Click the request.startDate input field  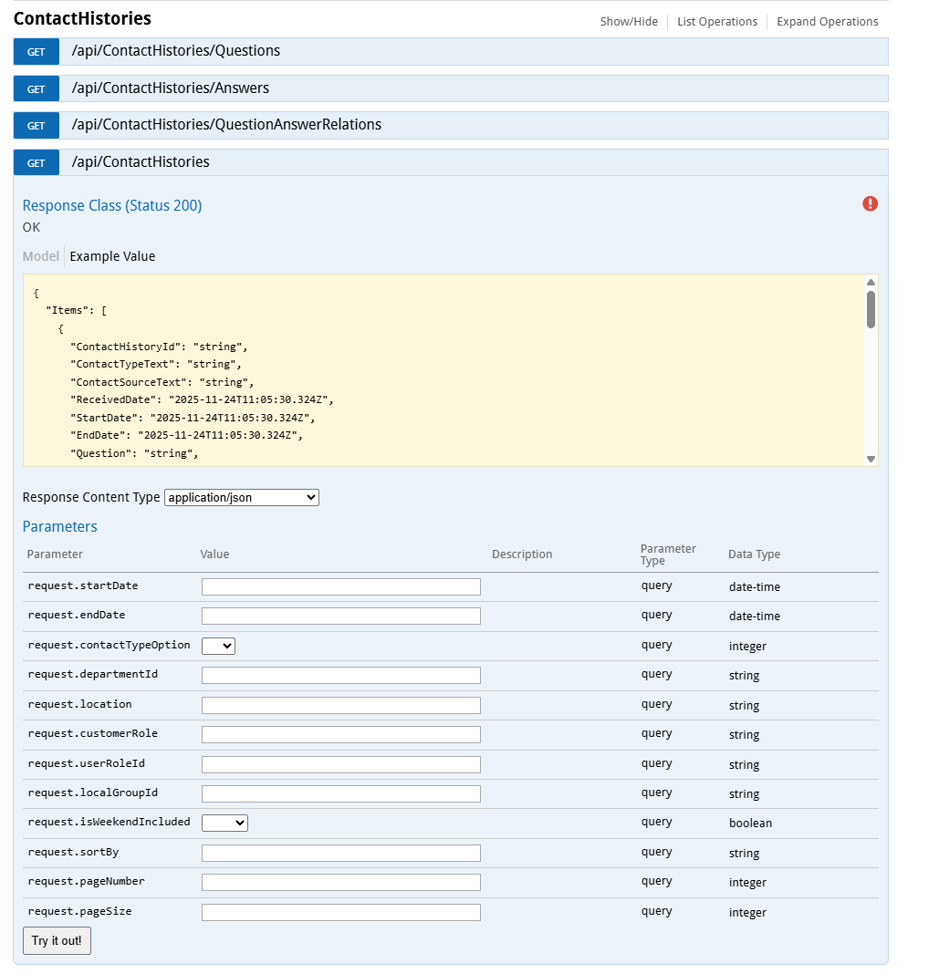(340, 586)
